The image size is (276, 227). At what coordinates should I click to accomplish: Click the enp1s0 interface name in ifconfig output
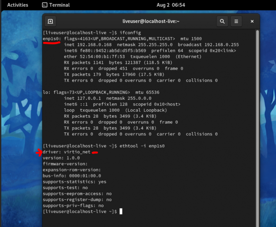click(x=52, y=39)
